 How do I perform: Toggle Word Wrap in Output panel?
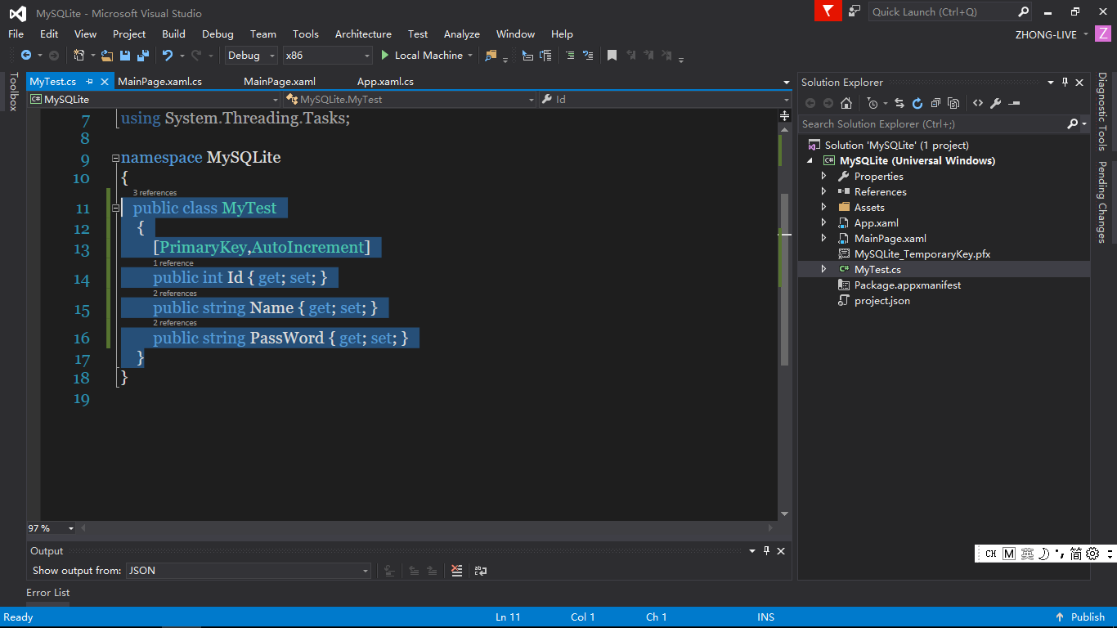tap(481, 571)
